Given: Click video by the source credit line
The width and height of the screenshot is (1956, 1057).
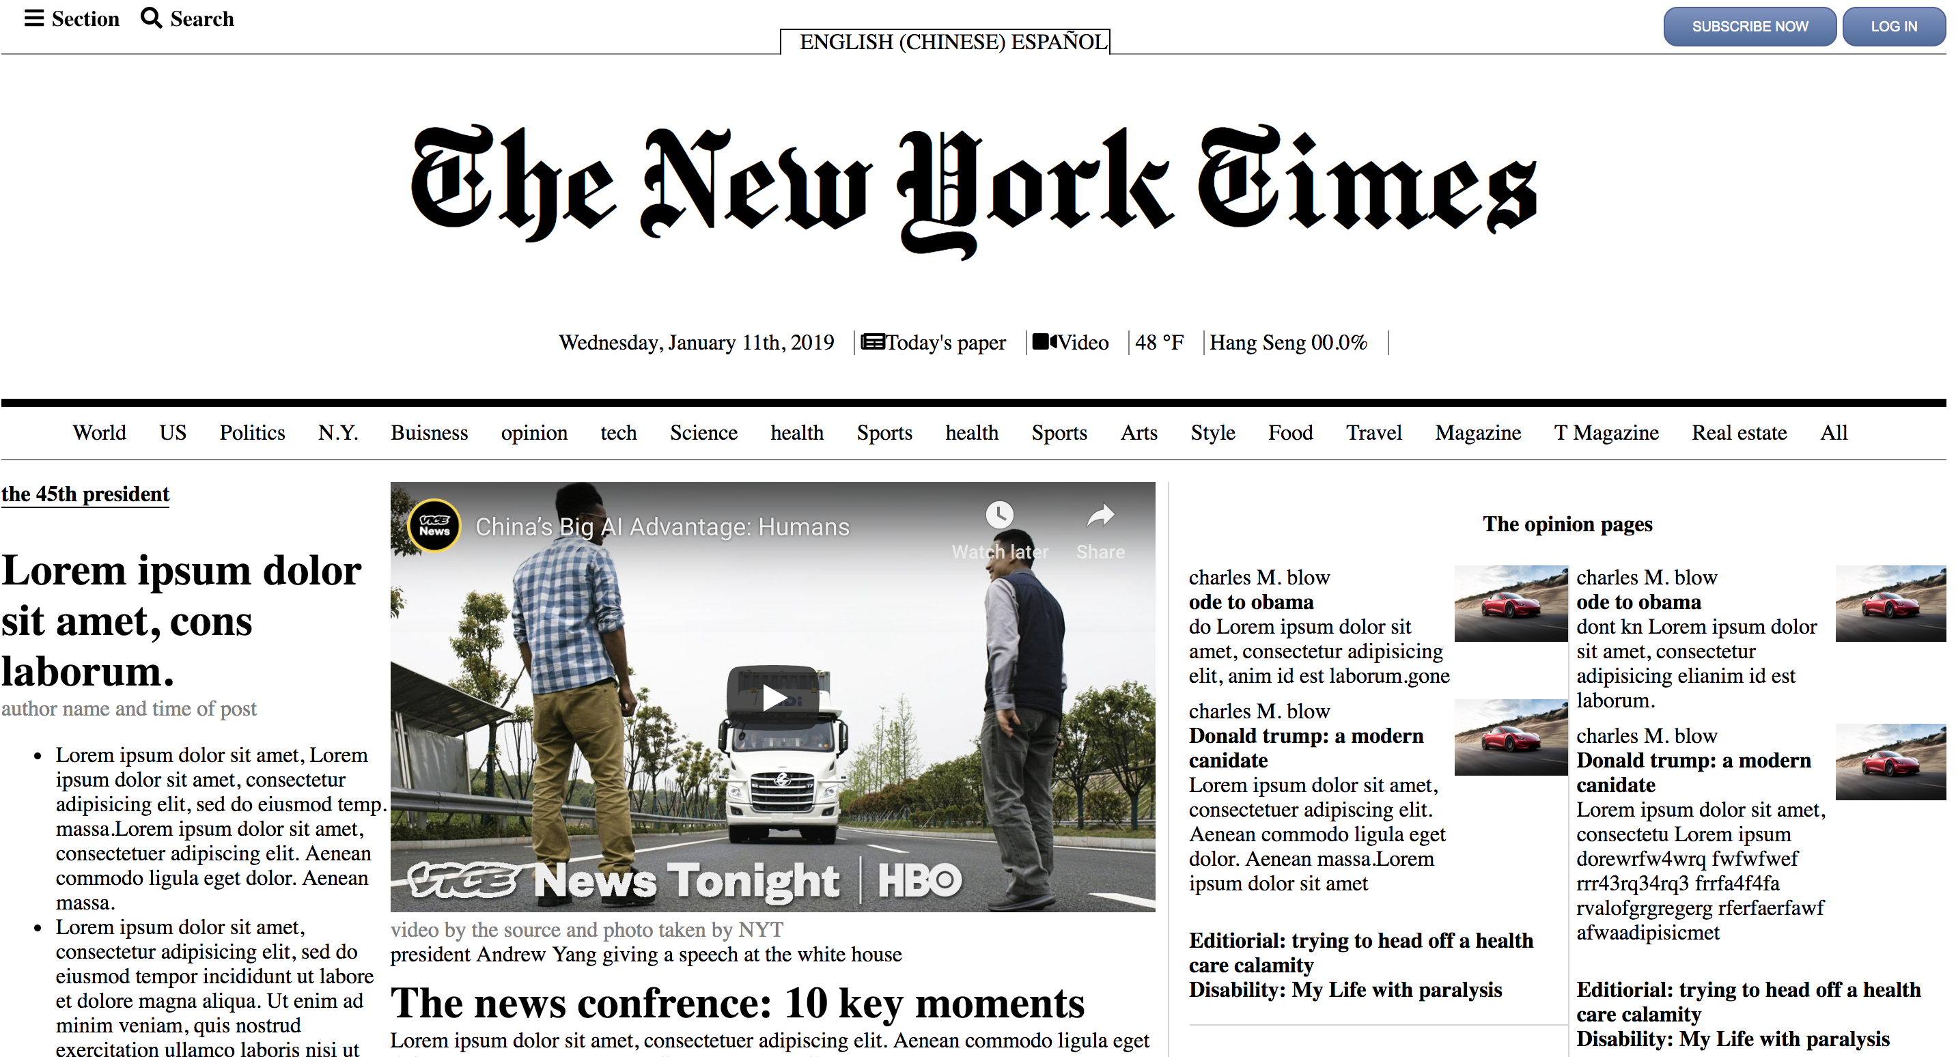Looking at the screenshot, I should tap(587, 930).
